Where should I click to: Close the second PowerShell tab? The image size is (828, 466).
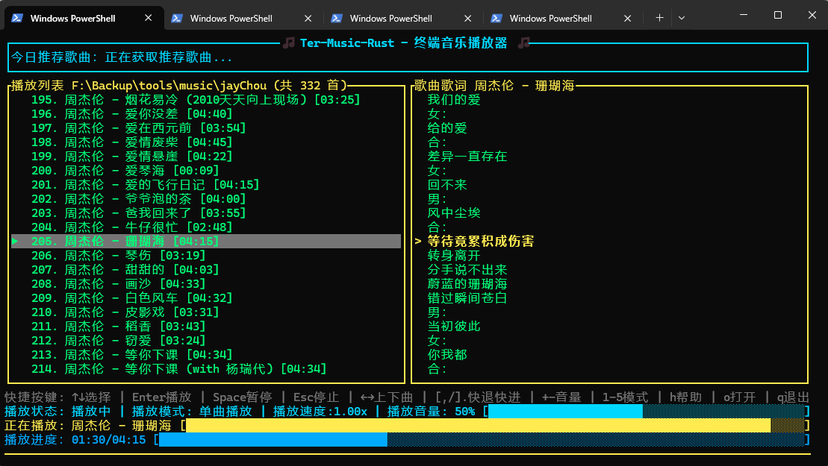click(308, 19)
